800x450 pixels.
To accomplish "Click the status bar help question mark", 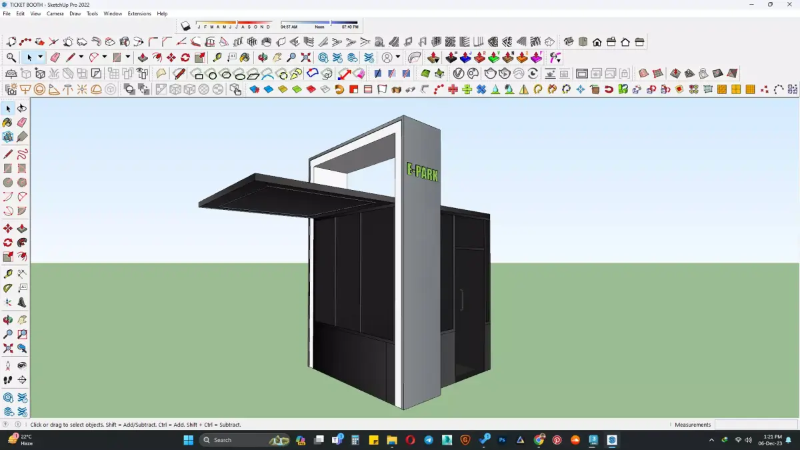I will pyautogui.click(x=5, y=425).
